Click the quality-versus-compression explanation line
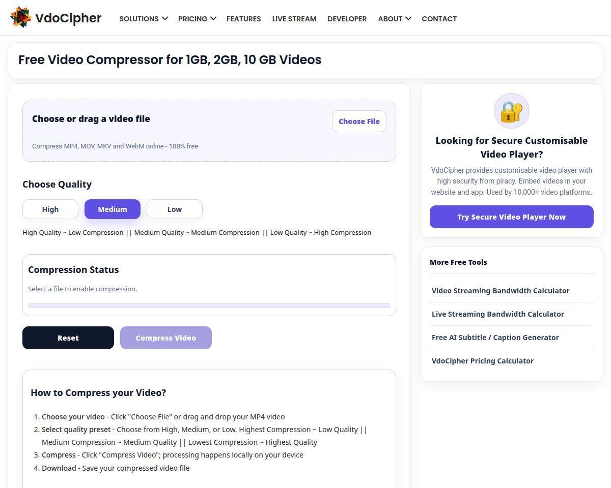This screenshot has height=488, width=611. tap(197, 232)
